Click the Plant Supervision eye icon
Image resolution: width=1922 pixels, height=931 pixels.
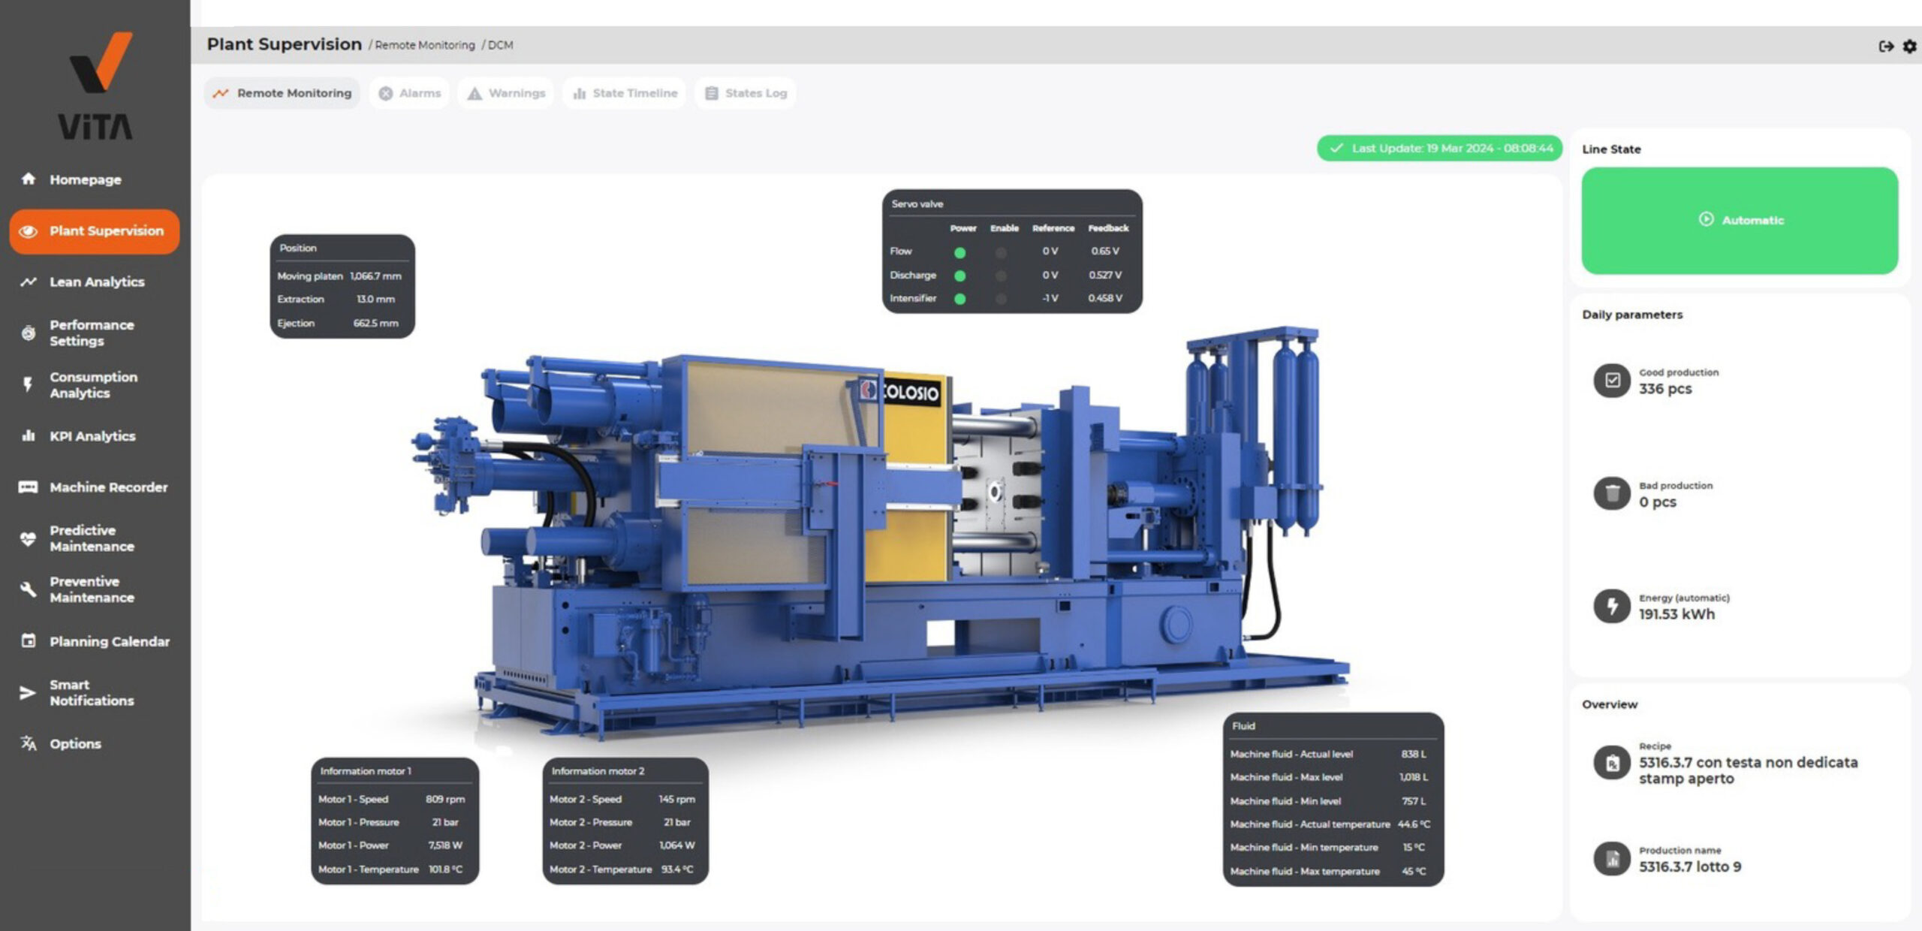click(x=28, y=231)
